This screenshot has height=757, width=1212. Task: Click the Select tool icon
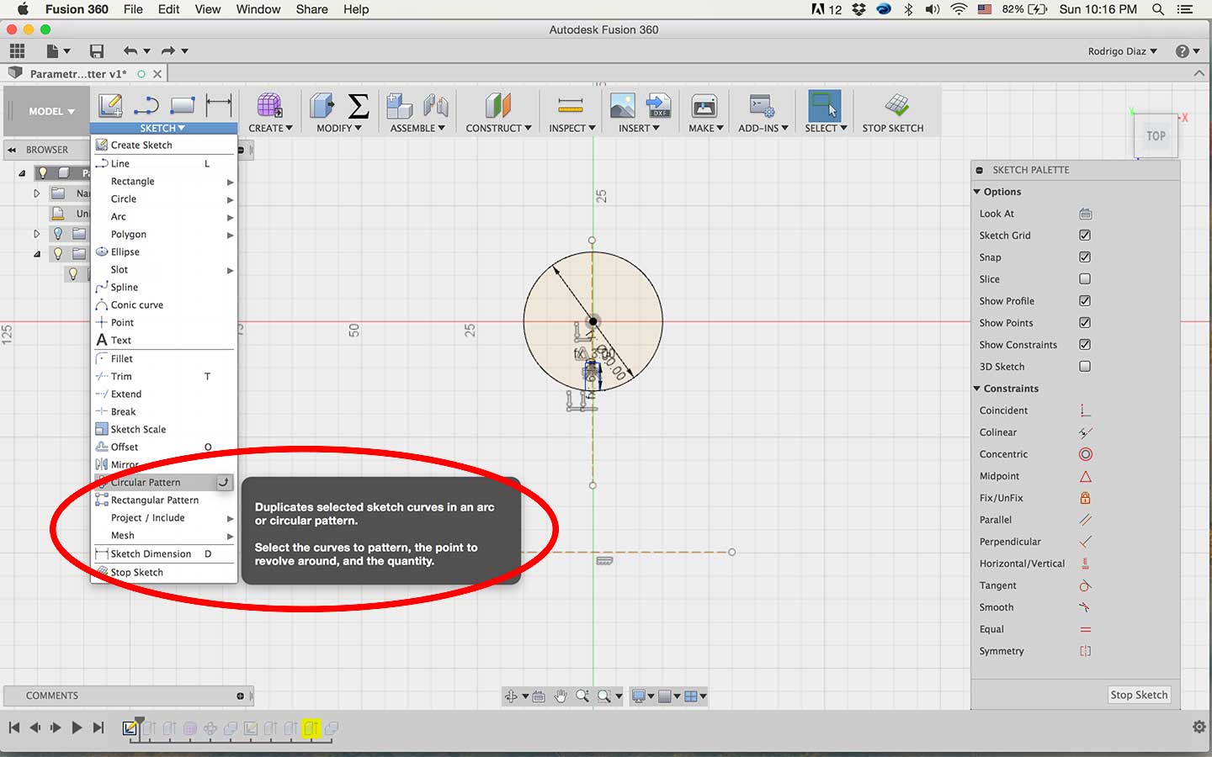click(x=825, y=106)
